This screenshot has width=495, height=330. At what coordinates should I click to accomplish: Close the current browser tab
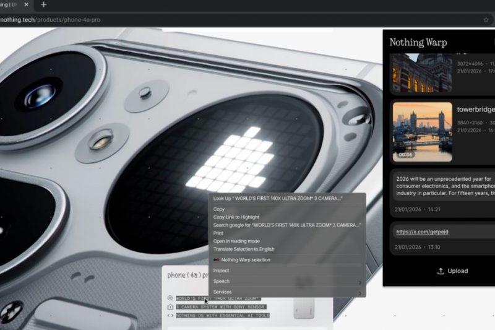pyautogui.click(x=26, y=4)
